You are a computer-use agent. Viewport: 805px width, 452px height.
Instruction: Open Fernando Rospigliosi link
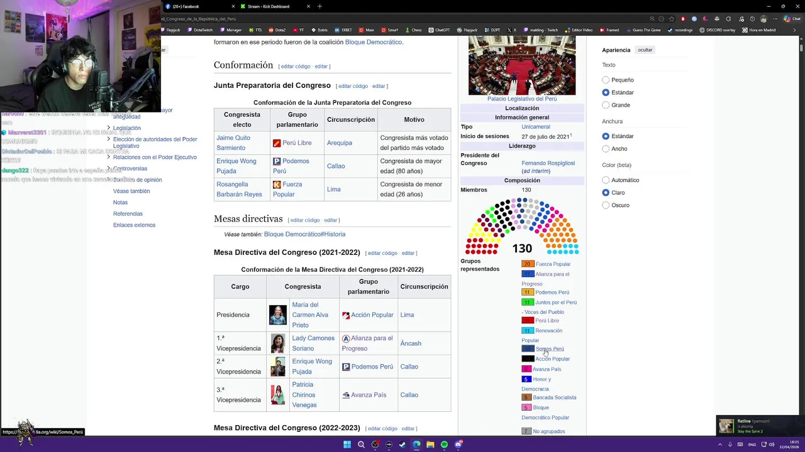(548, 163)
